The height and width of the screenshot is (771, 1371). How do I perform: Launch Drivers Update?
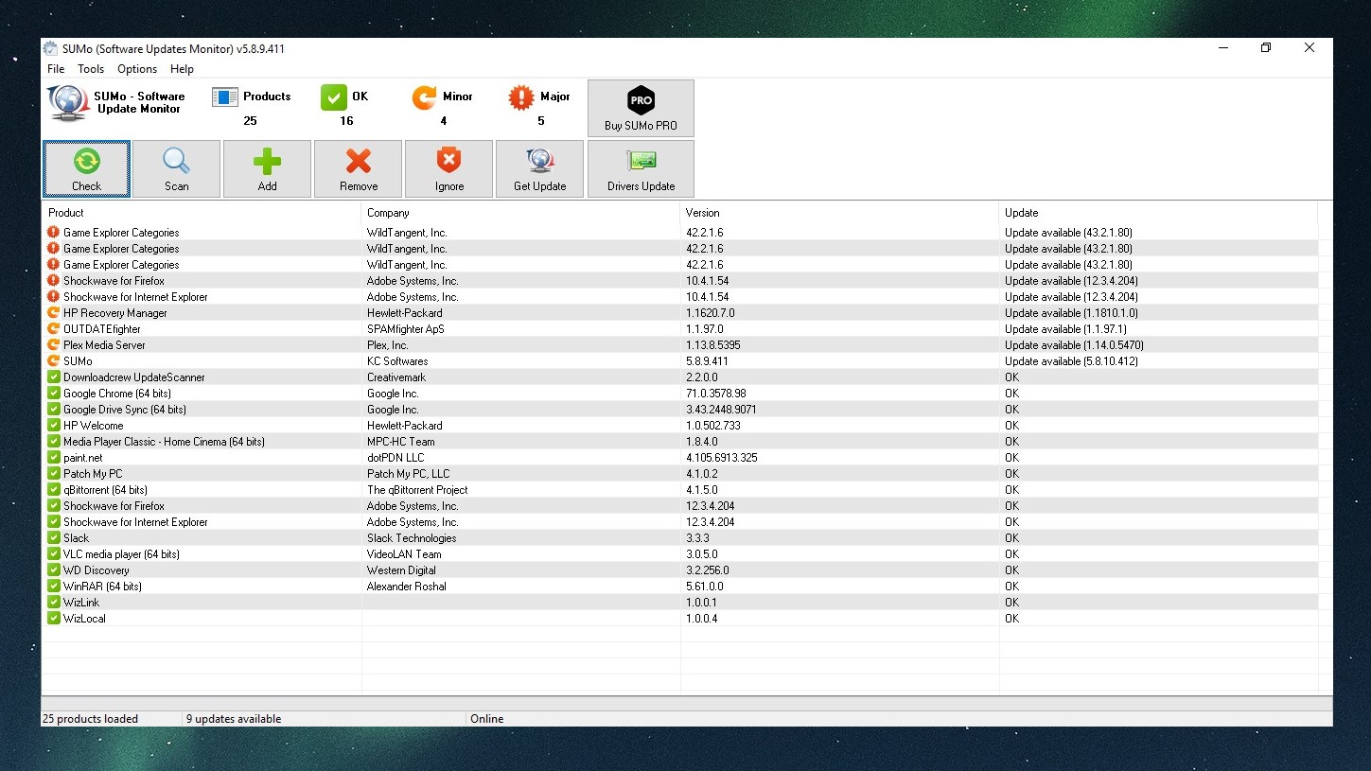click(x=642, y=168)
